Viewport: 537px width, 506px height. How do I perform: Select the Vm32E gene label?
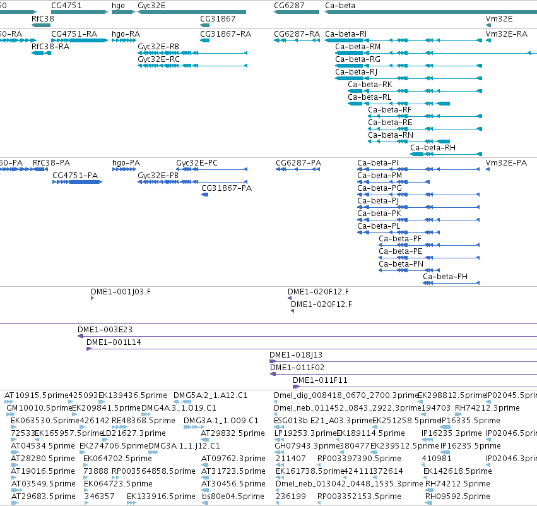[x=499, y=18]
